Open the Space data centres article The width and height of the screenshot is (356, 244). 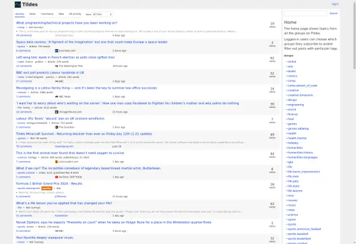pyautogui.click(x=92, y=42)
